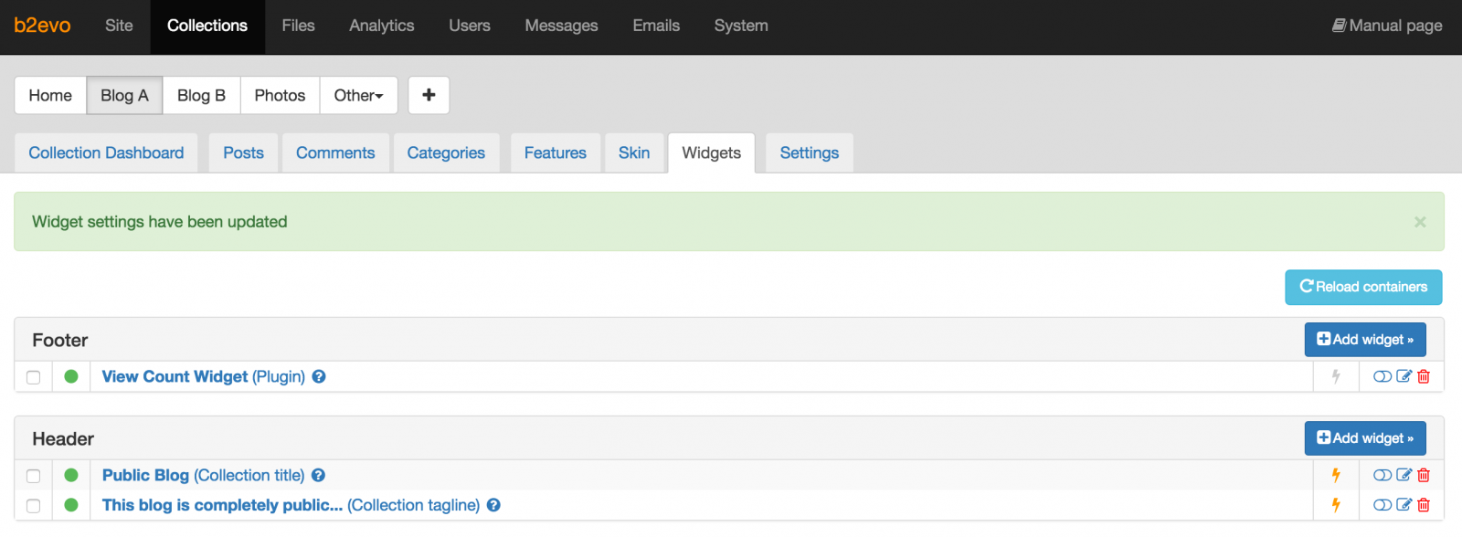Viewport: 1462px width, 537px height.
Task: Tick the Collection tagline widget checkbox
Action: (x=34, y=506)
